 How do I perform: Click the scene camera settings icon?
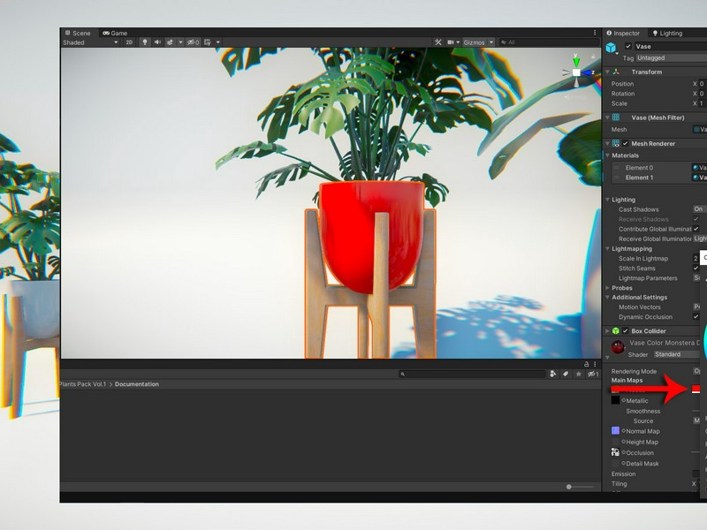pos(451,42)
